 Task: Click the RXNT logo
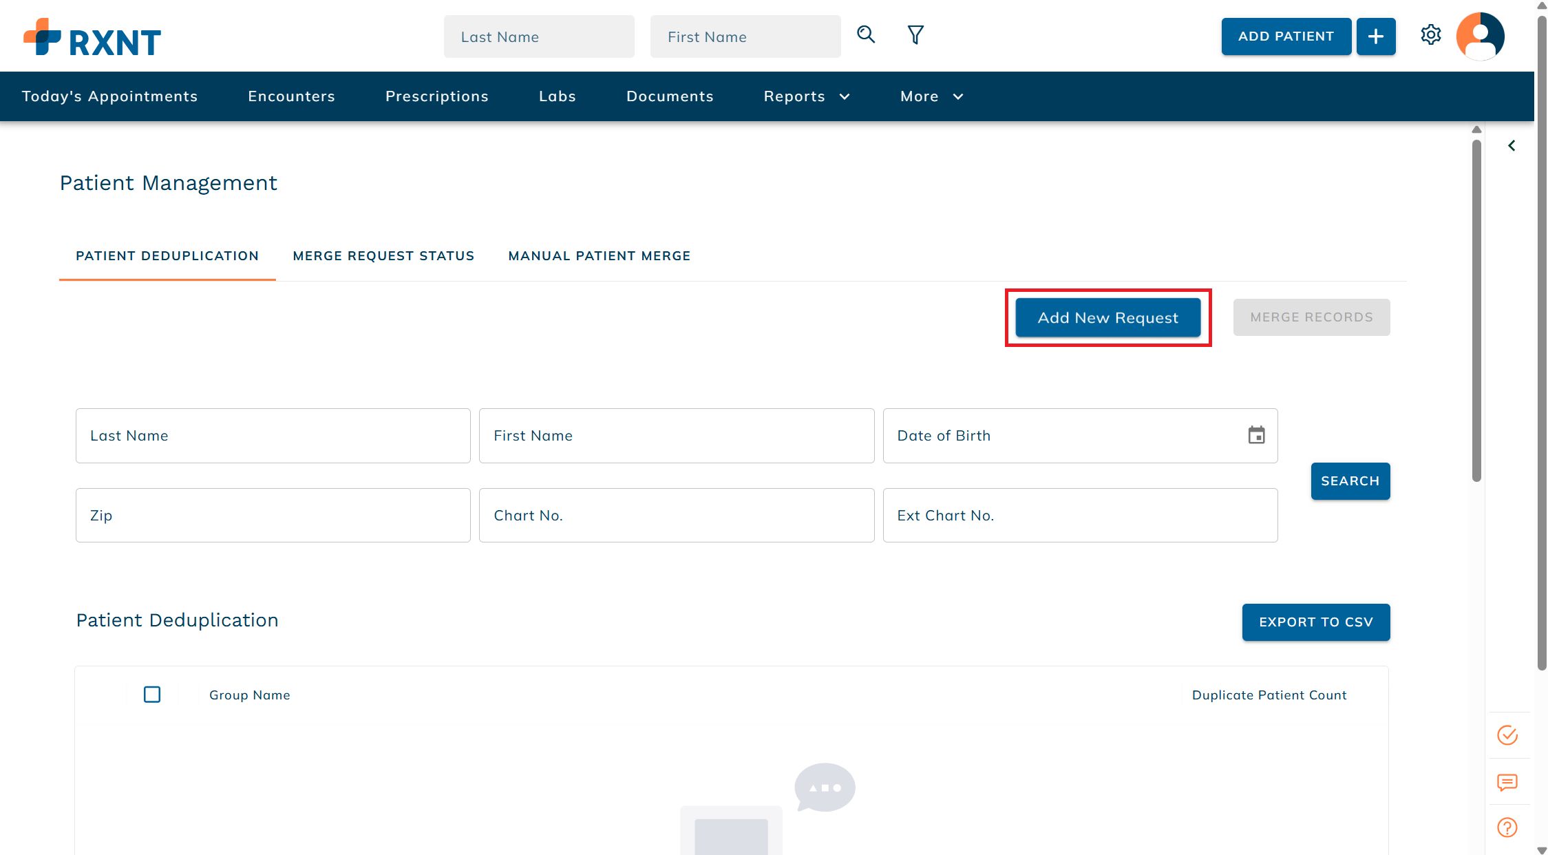point(92,38)
